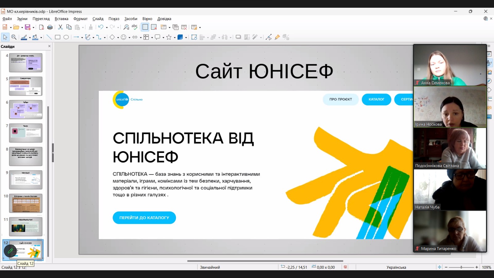
Task: Expand the Slide Layout dropdown arrow
Action: (200, 27)
